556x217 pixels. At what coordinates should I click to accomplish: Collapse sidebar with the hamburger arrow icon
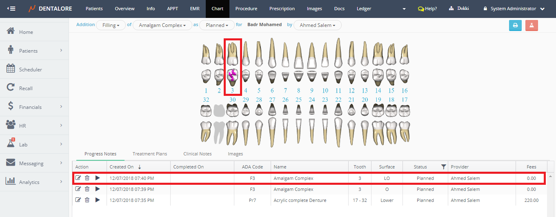[11, 9]
